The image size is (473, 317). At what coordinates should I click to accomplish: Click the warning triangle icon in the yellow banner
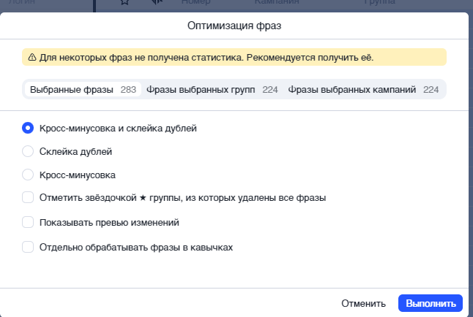pyautogui.click(x=32, y=57)
